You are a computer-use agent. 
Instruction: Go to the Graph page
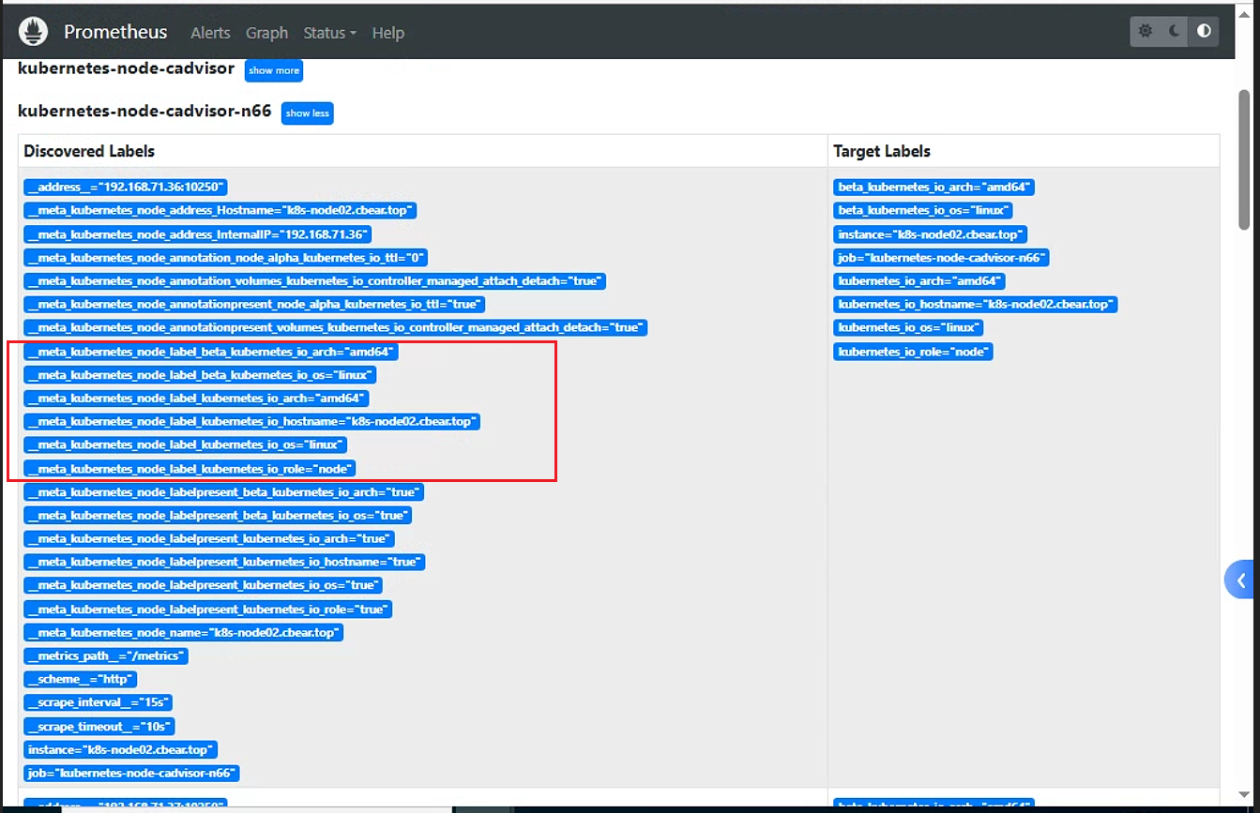point(266,33)
